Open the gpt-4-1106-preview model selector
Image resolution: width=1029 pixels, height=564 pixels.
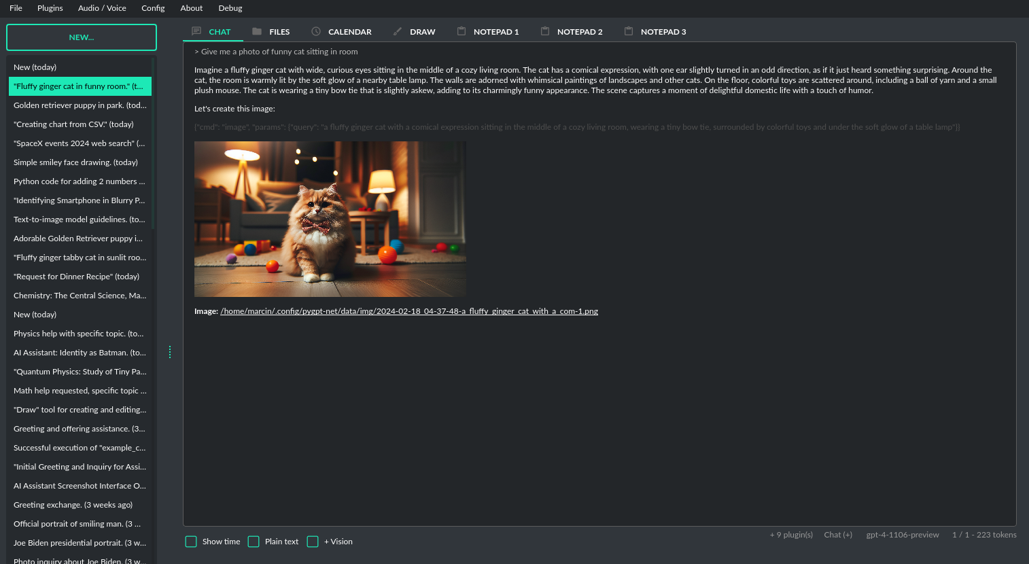click(x=903, y=535)
